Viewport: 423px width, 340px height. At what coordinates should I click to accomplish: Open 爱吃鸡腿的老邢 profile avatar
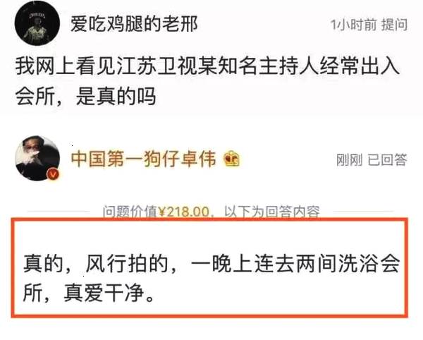coord(37,23)
